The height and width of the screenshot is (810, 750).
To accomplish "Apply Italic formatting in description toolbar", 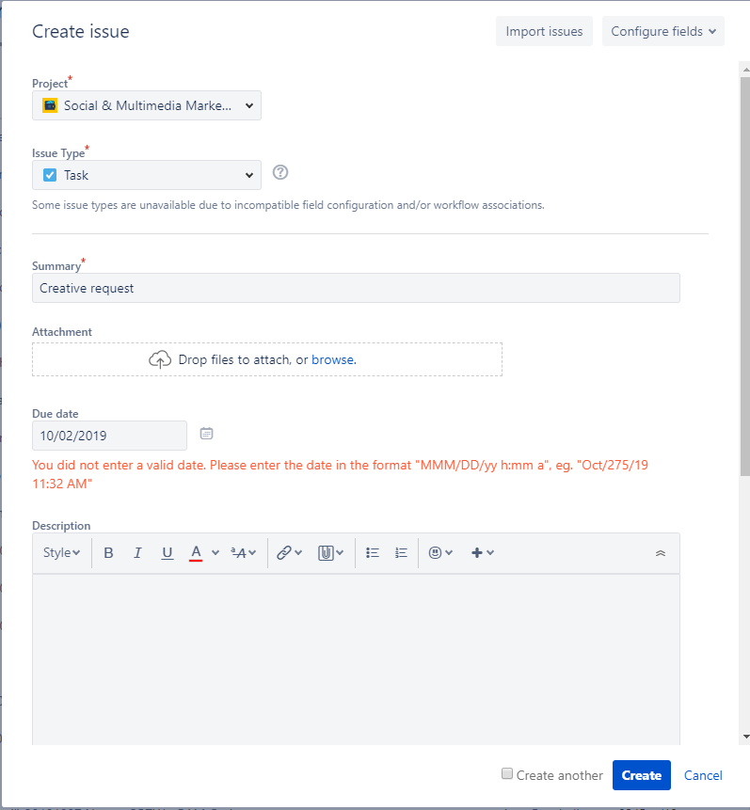I will point(137,553).
